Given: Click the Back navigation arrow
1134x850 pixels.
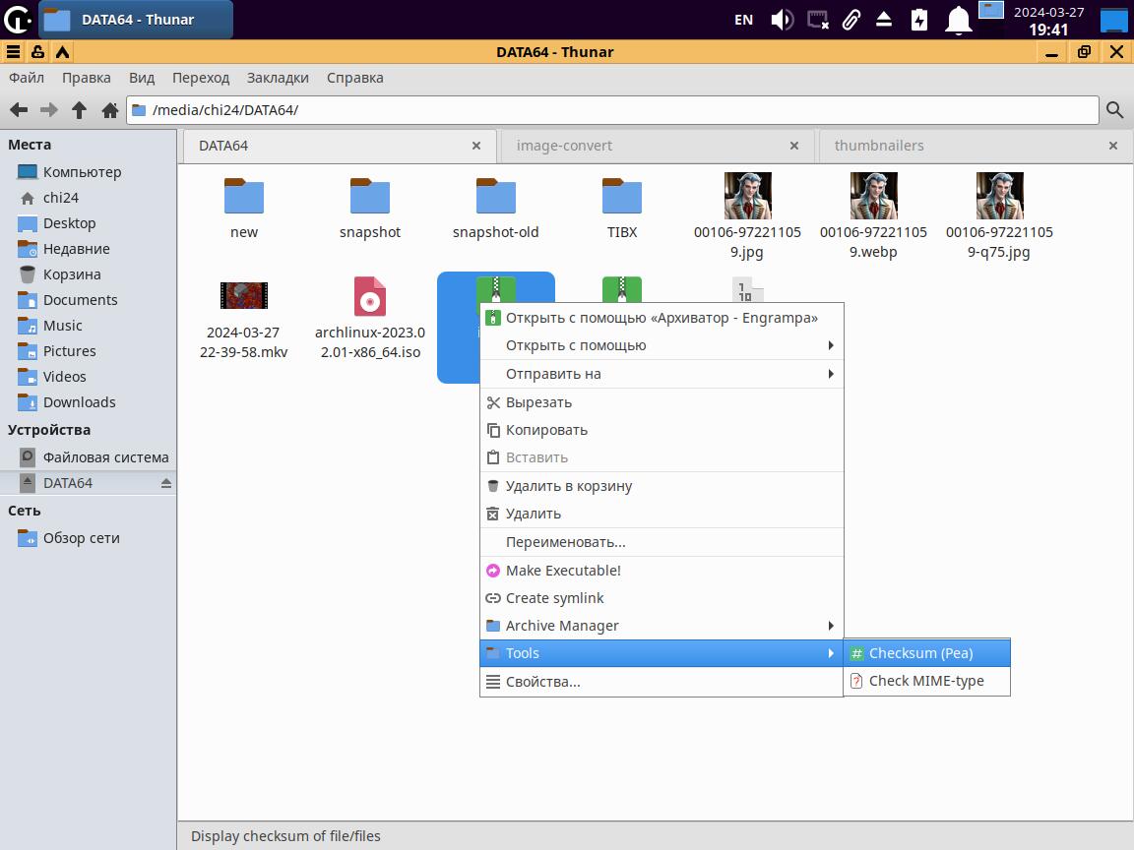Looking at the screenshot, I should [18, 110].
